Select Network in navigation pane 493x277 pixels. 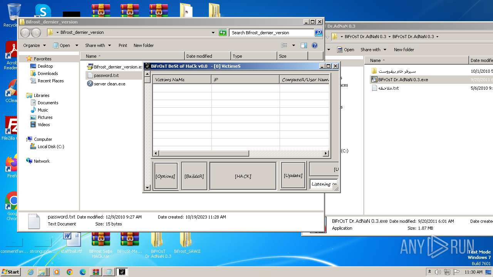[42, 161]
